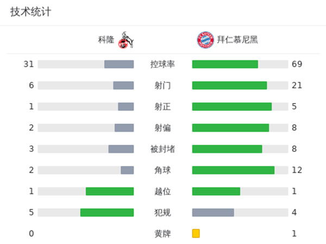This screenshot has width=326, height=244.
Task: Click Bayern's green 控球率 bar
Action: 225,65
